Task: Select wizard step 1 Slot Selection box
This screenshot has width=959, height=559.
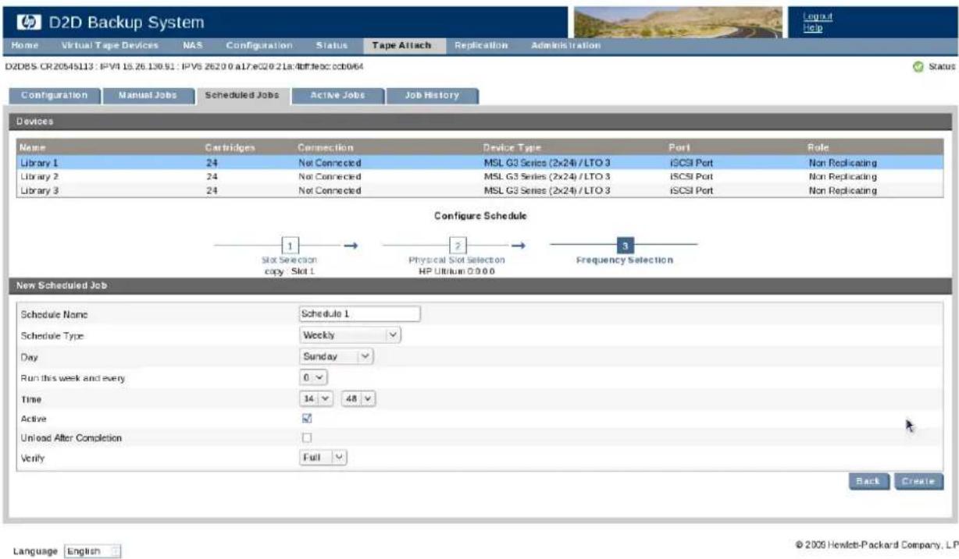Action: [290, 246]
